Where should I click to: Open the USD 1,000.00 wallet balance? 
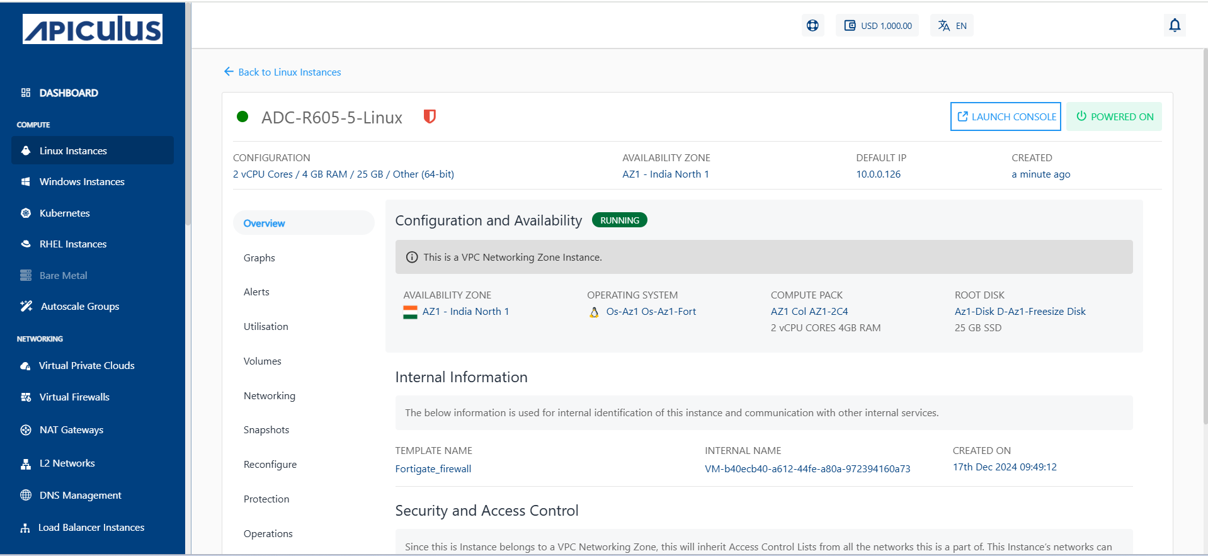(x=877, y=26)
